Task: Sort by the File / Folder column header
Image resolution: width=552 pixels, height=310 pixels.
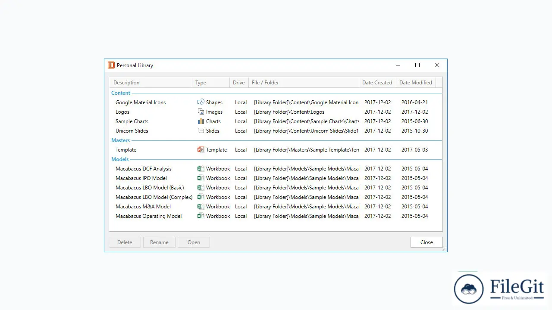Action: click(304, 83)
